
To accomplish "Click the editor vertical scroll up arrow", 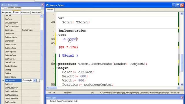I will pos(182,14).
